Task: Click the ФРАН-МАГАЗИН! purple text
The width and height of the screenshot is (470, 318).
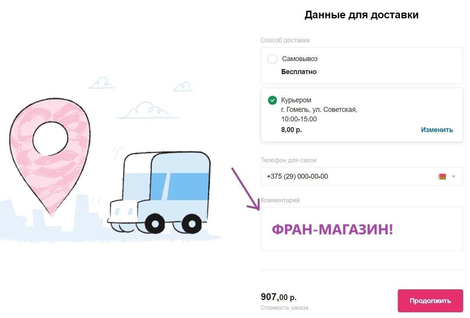Action: [332, 229]
